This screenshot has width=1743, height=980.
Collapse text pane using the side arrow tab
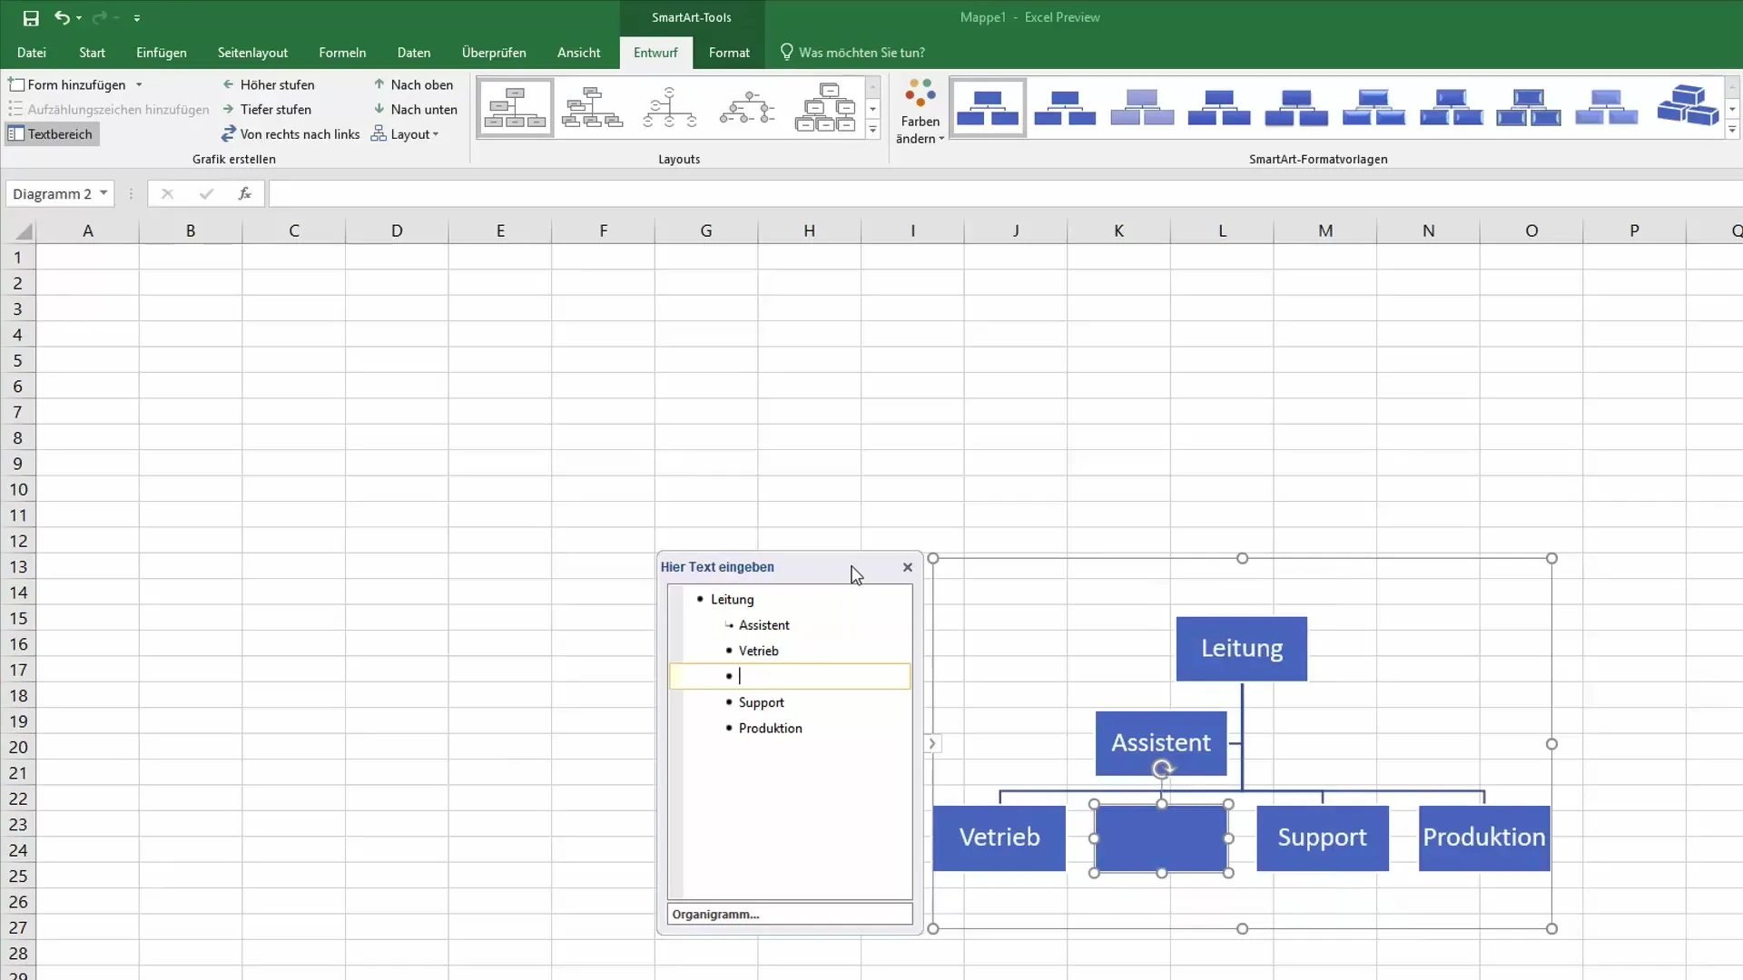coord(932,744)
